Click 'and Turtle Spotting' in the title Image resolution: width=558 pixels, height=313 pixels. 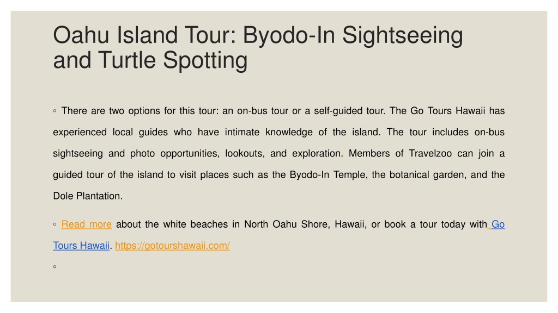(150, 60)
